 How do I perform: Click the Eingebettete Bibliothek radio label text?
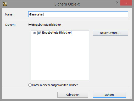[47, 25]
